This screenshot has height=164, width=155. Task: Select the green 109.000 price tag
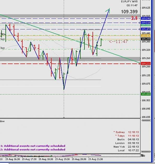point(146,94)
